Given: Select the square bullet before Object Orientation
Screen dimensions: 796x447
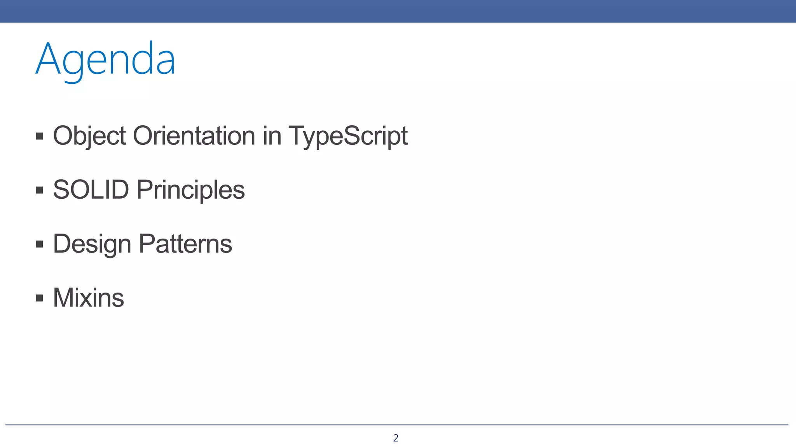Looking at the screenshot, I should point(39,136).
